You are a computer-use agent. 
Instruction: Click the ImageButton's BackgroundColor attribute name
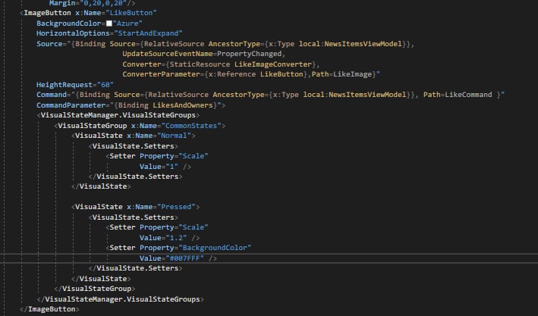click(68, 23)
